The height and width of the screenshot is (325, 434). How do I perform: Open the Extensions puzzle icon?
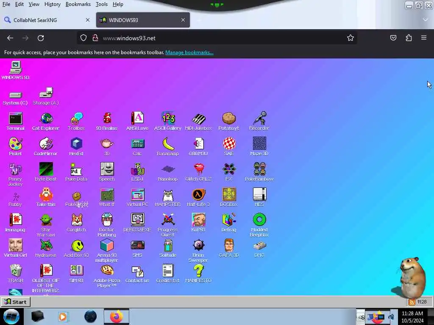(409, 38)
